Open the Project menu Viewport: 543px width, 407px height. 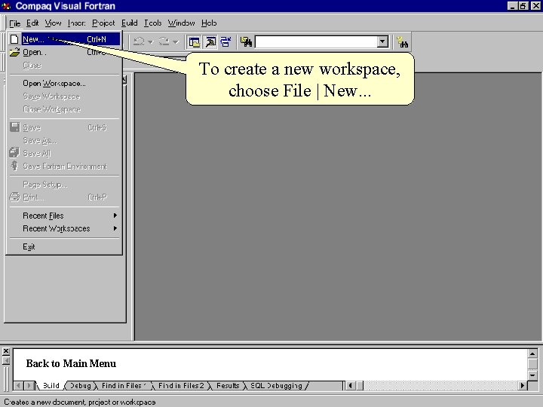point(103,23)
